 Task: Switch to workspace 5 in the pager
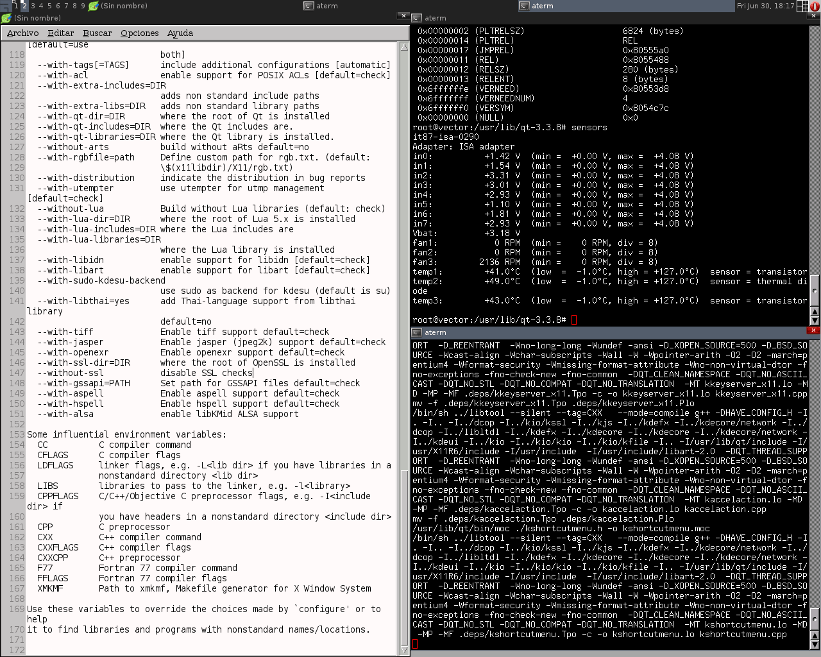(49, 6)
